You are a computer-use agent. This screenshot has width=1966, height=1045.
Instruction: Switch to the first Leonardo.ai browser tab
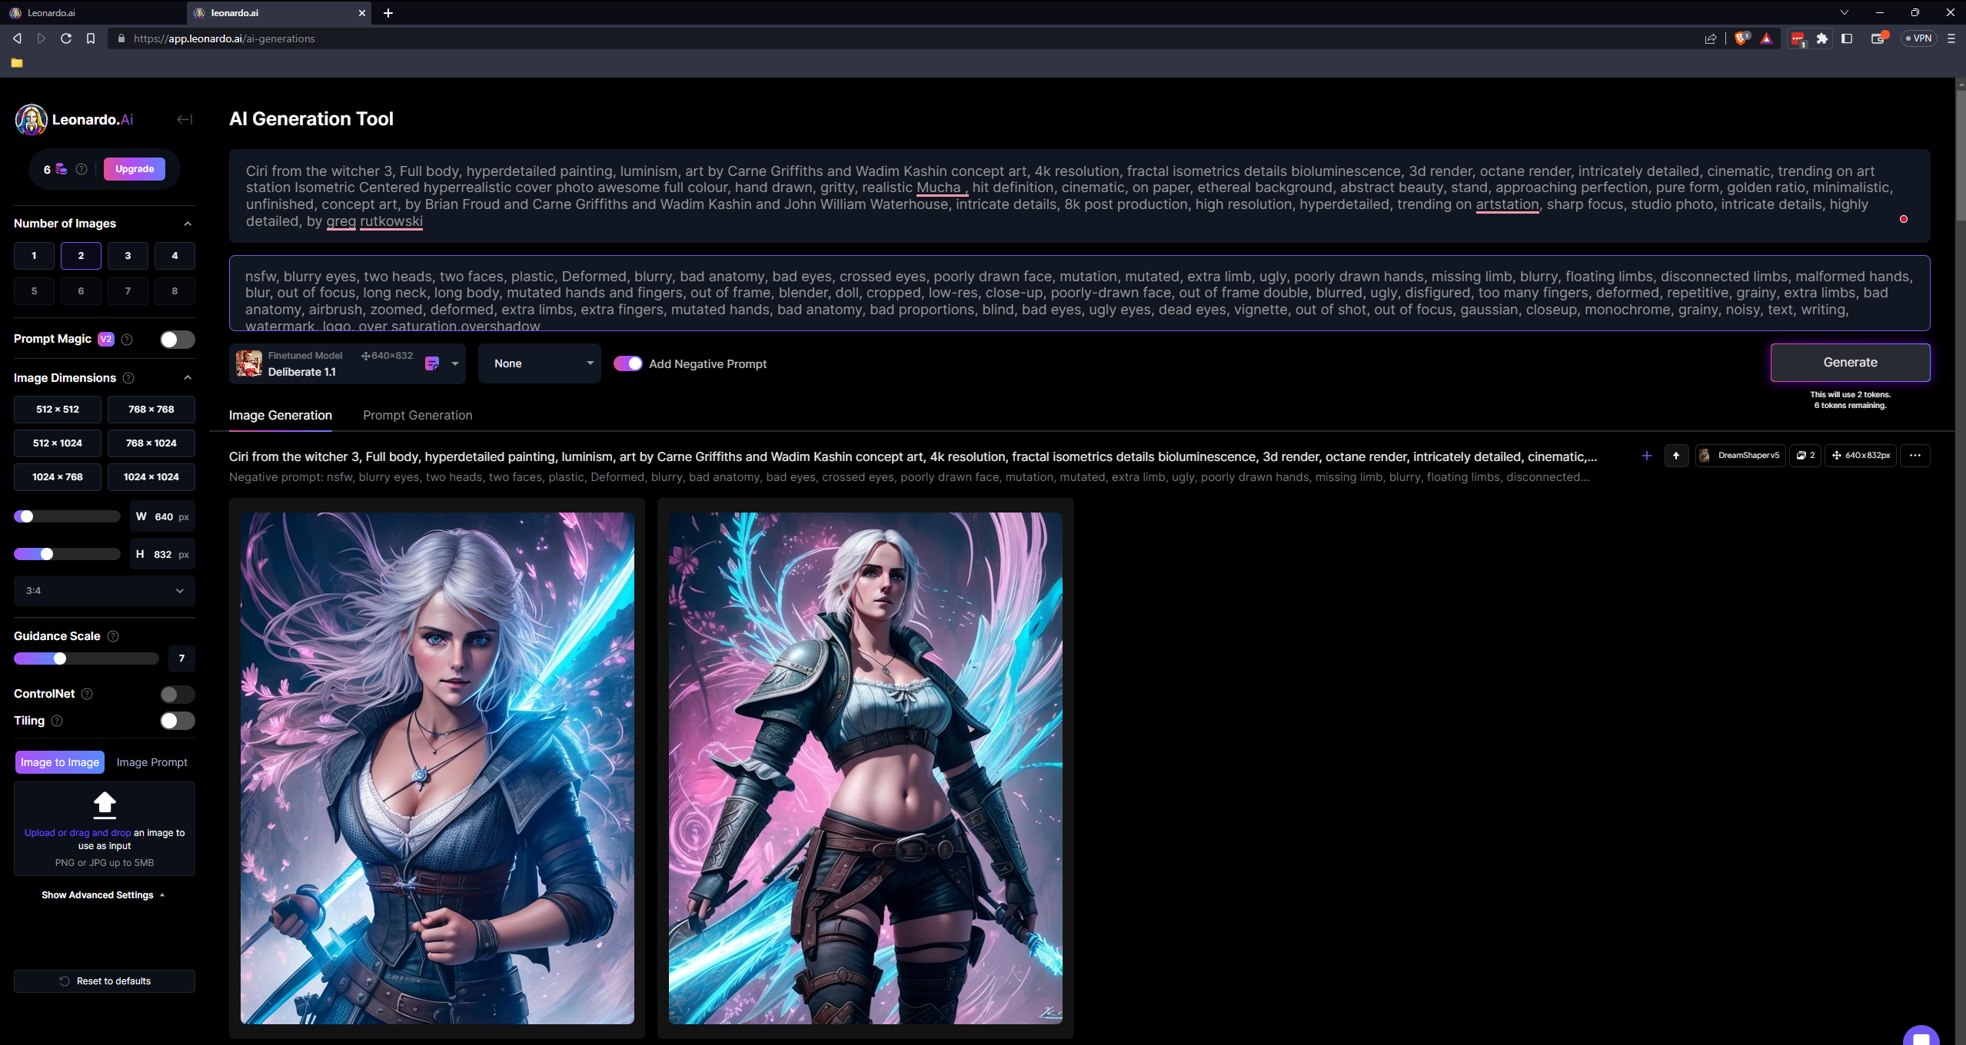point(92,13)
